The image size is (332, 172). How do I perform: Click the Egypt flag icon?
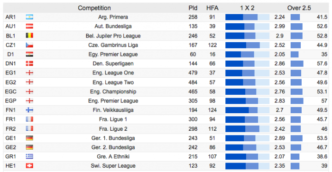coord(29,54)
